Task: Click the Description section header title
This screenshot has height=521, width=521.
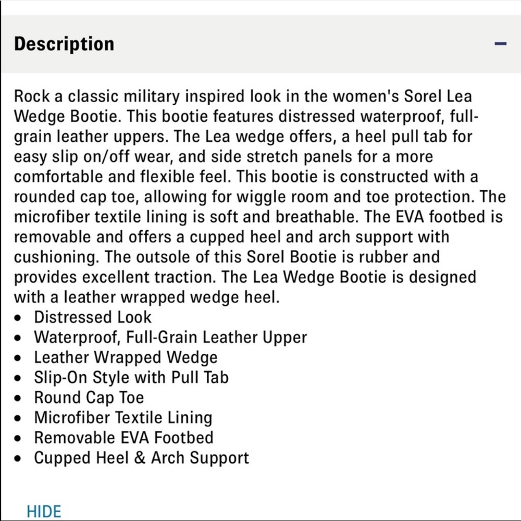Action: tap(64, 44)
